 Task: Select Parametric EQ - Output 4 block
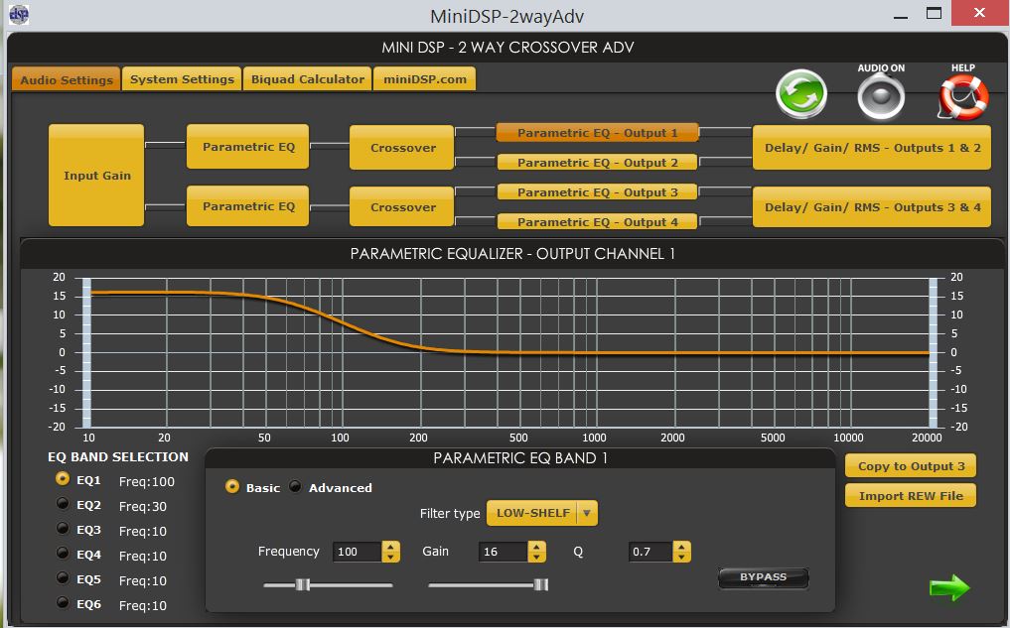coord(597,221)
